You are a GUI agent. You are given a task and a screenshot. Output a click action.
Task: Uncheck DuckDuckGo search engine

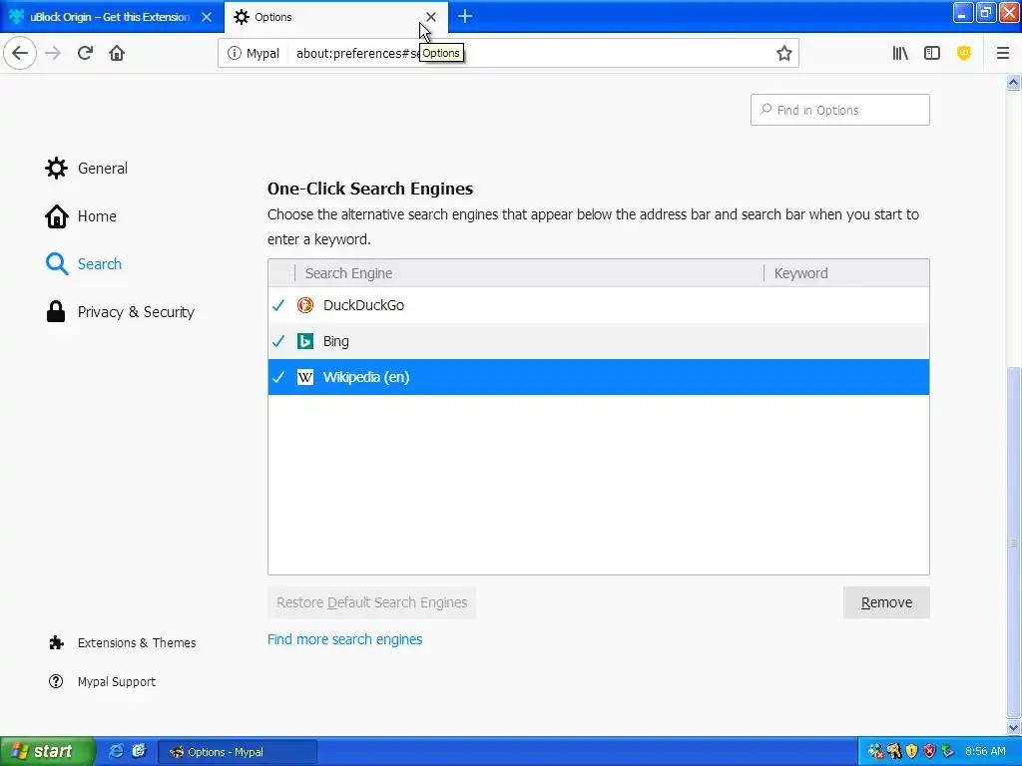[278, 305]
